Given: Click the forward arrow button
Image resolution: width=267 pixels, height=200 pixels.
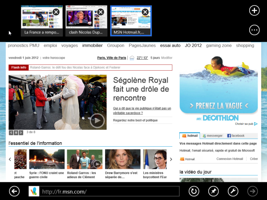Looking at the screenshot, I should pos(253,191).
